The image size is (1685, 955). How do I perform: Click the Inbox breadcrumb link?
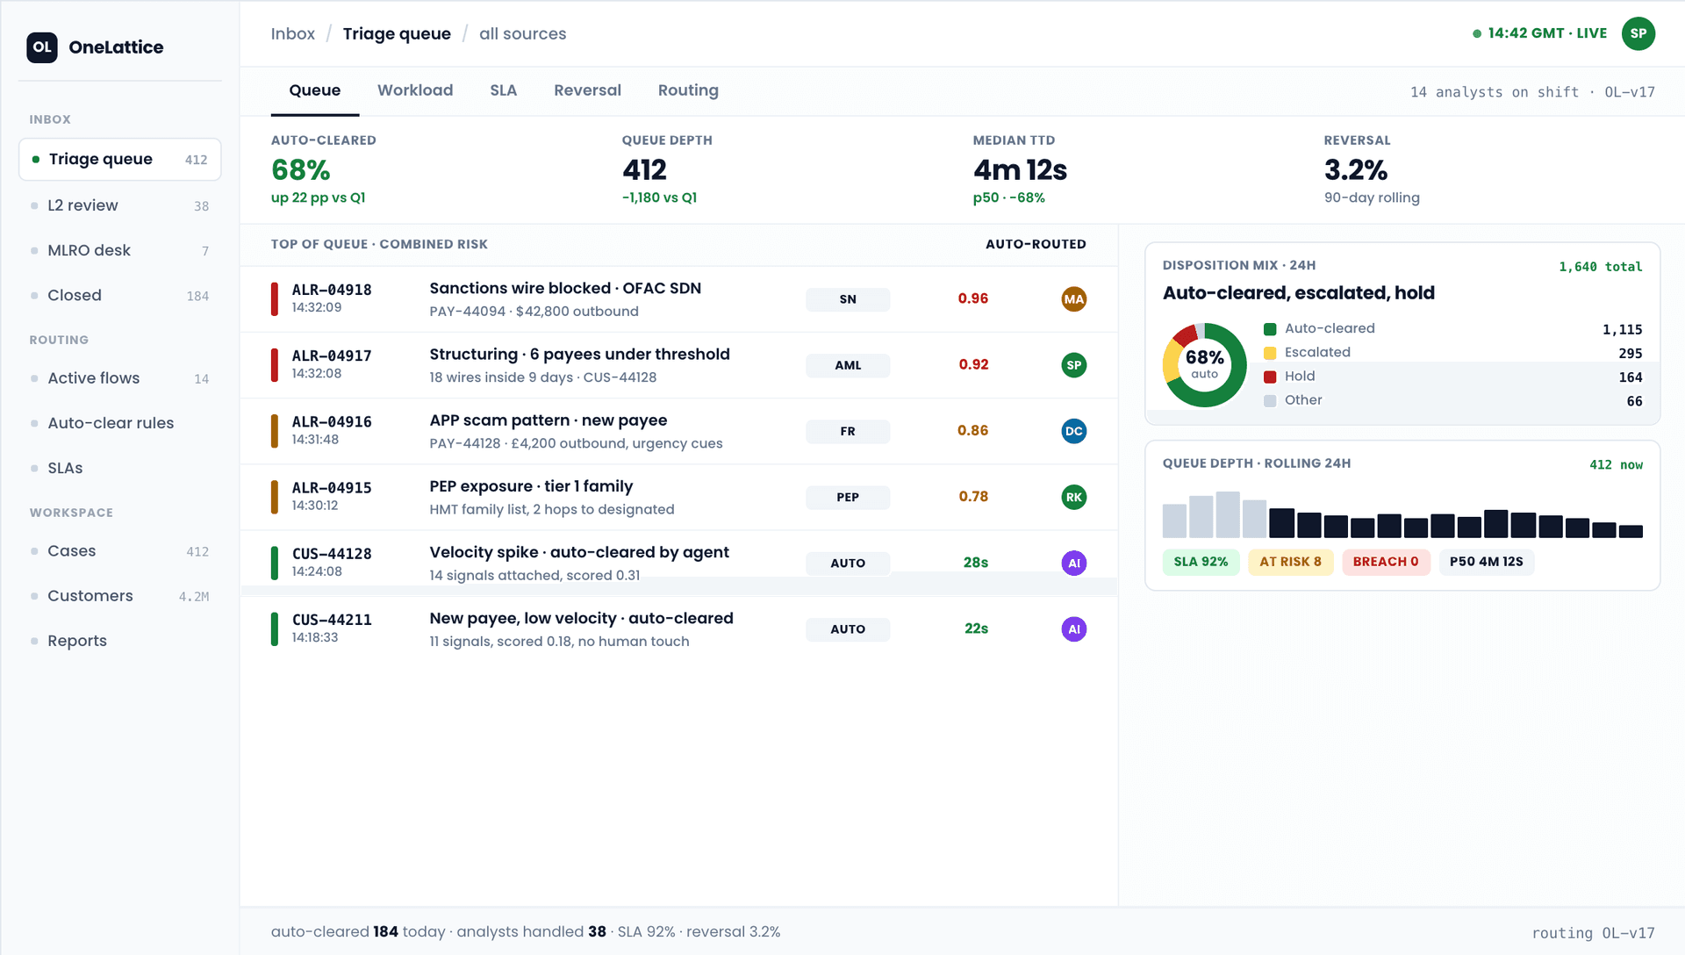tap(292, 33)
